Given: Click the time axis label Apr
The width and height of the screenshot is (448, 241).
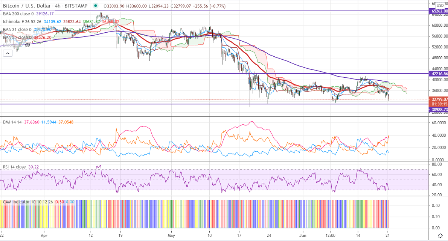Looking at the screenshot, I should click(x=44, y=236).
